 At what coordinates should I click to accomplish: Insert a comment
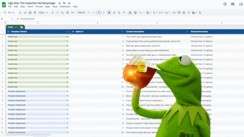179,12
